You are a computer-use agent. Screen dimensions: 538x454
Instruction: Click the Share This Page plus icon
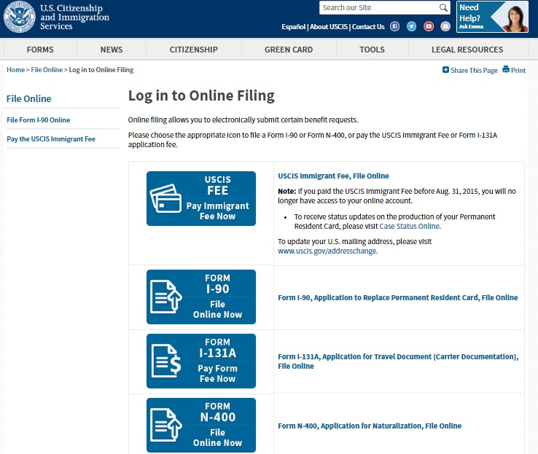[x=446, y=70]
